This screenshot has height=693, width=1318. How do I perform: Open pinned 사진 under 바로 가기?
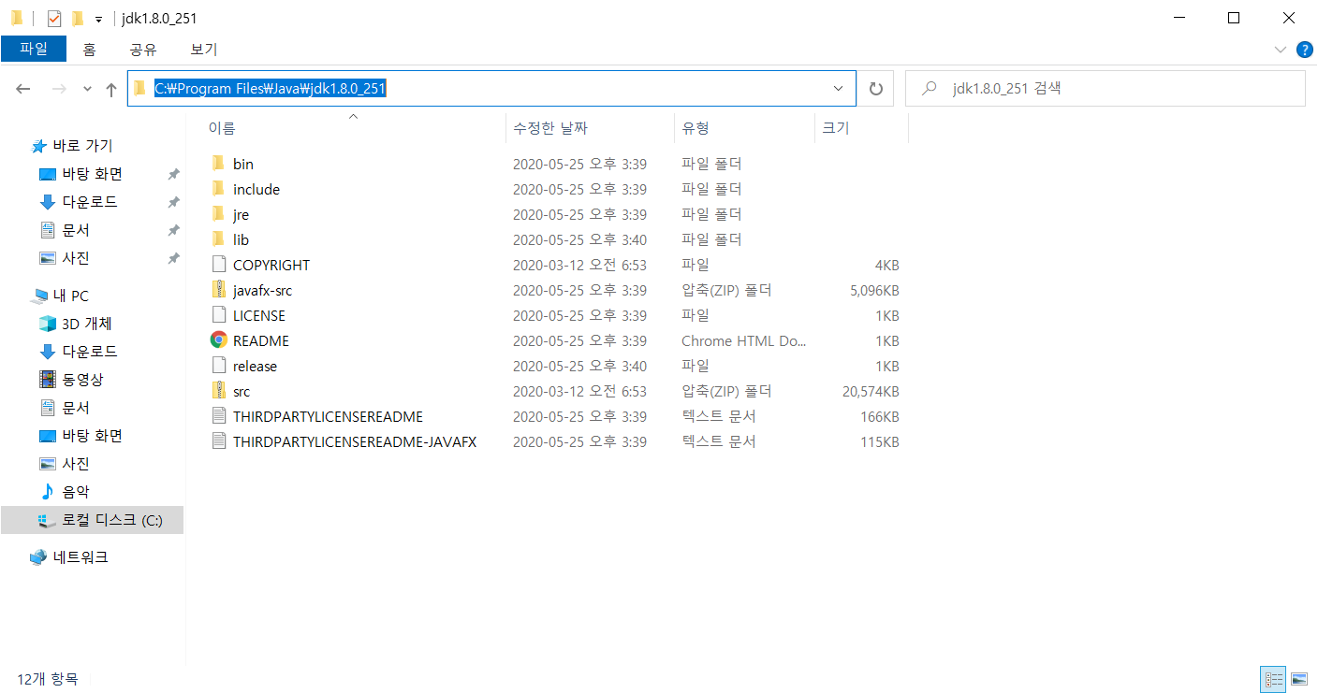[76, 258]
